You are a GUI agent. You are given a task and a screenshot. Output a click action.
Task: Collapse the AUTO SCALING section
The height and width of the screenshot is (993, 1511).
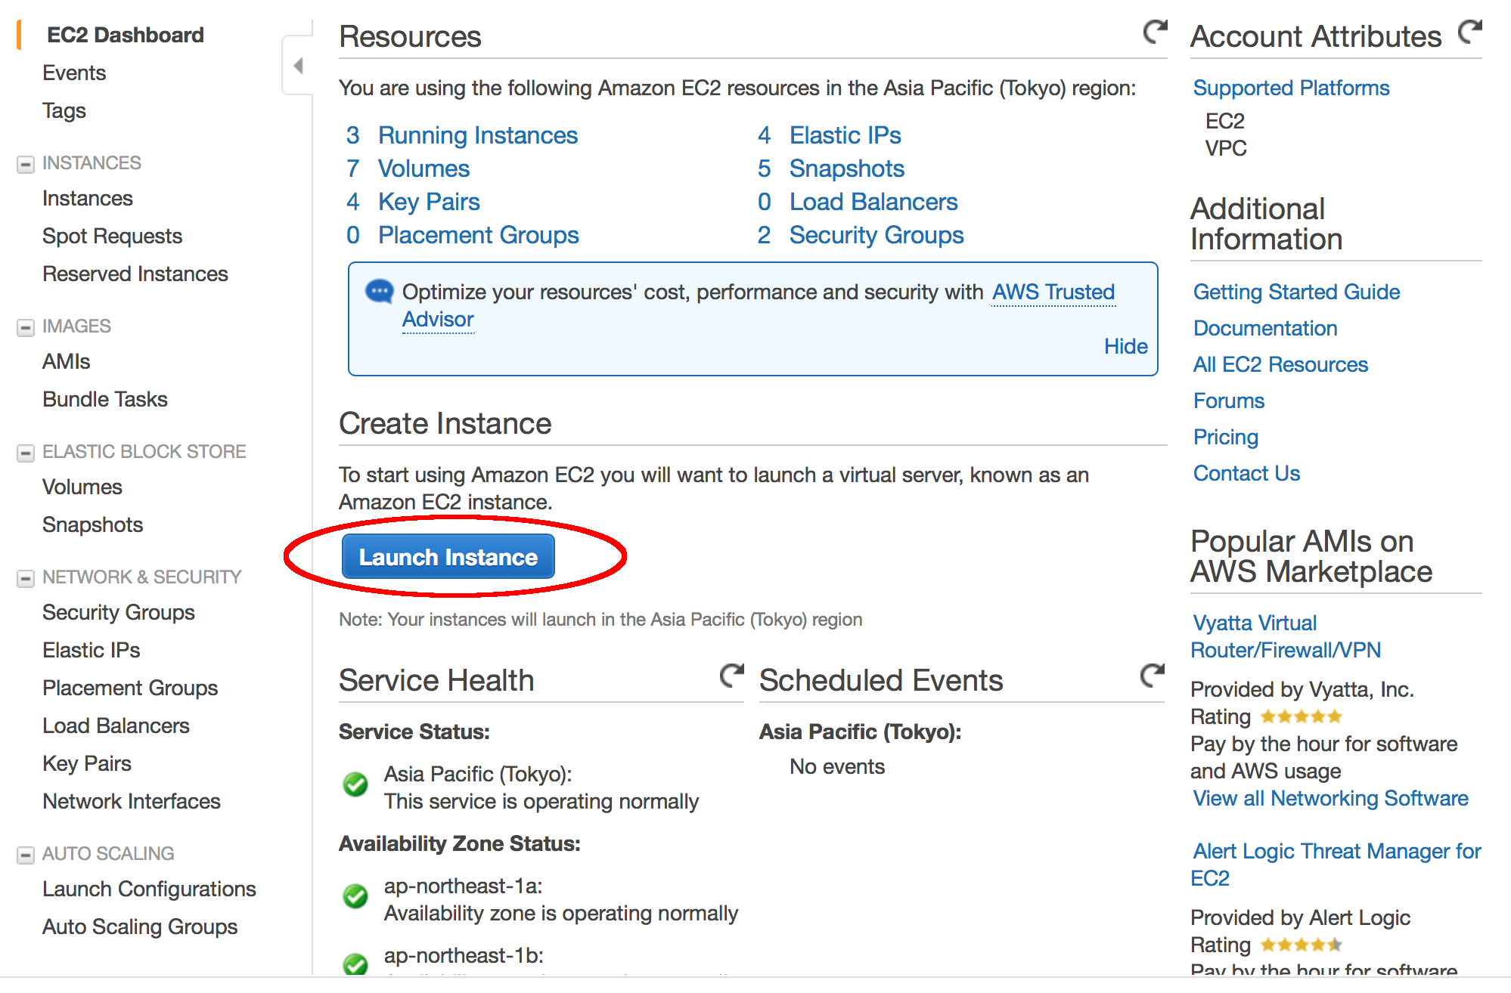click(x=26, y=855)
